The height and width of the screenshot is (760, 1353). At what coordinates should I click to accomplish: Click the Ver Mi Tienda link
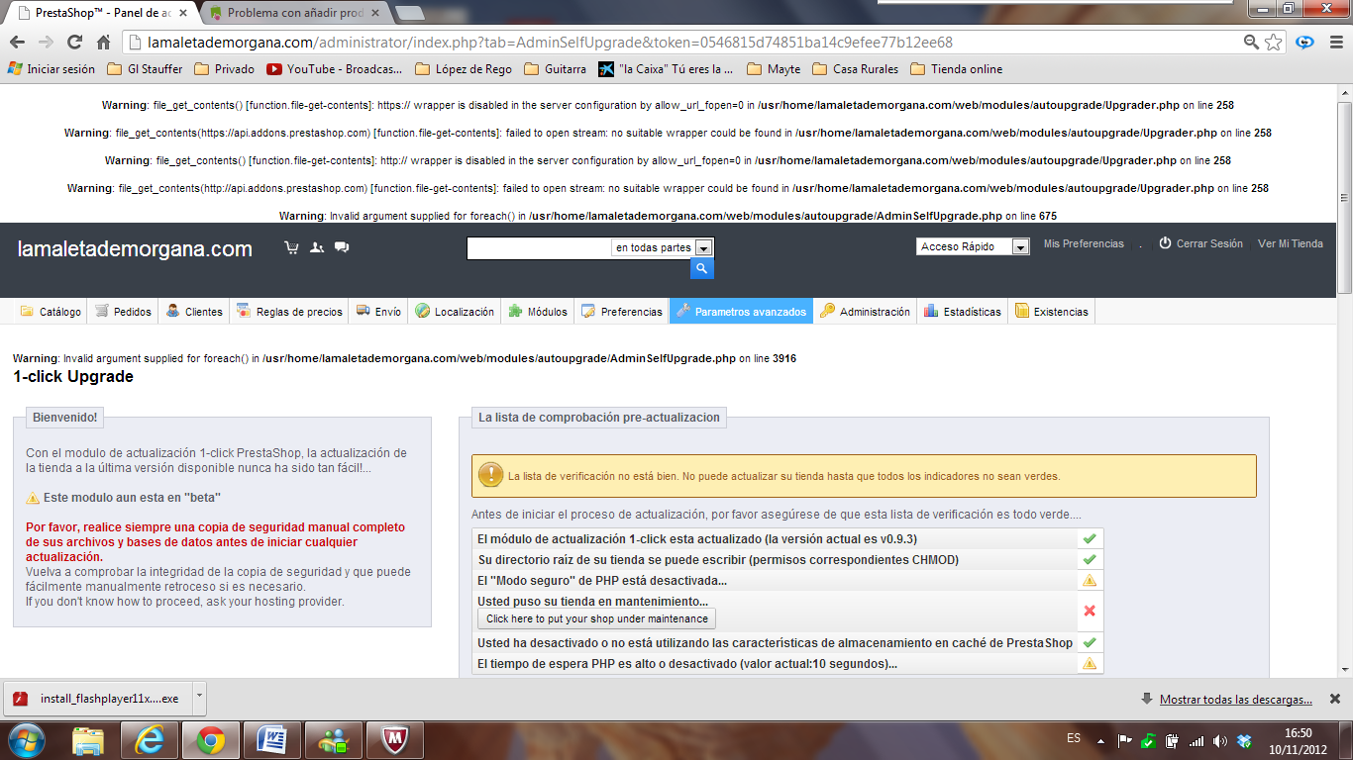tap(1291, 243)
